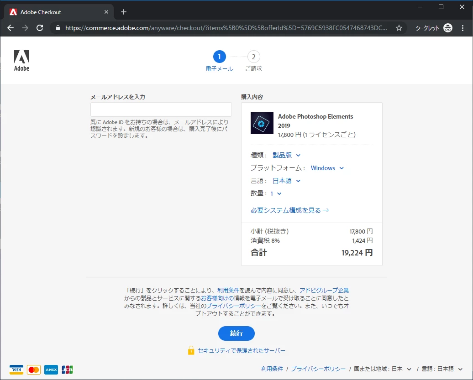The width and height of the screenshot is (473, 380).
Task: Click the yellow security lock icon
Action: [x=191, y=350]
